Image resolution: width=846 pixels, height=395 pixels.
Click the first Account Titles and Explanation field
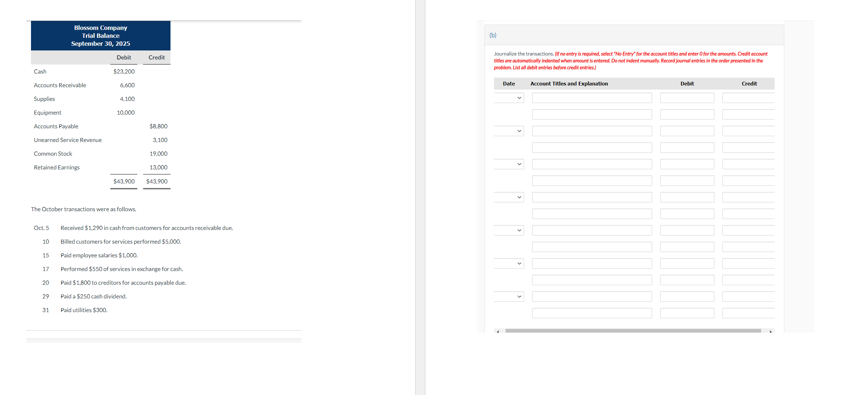click(592, 97)
